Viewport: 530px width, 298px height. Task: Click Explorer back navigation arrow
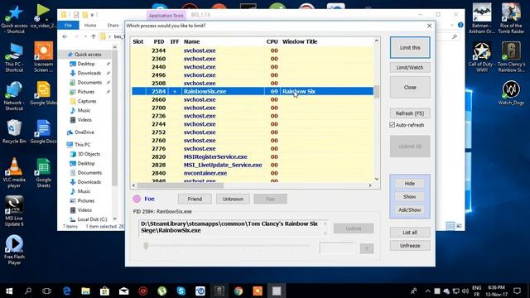[x=65, y=36]
